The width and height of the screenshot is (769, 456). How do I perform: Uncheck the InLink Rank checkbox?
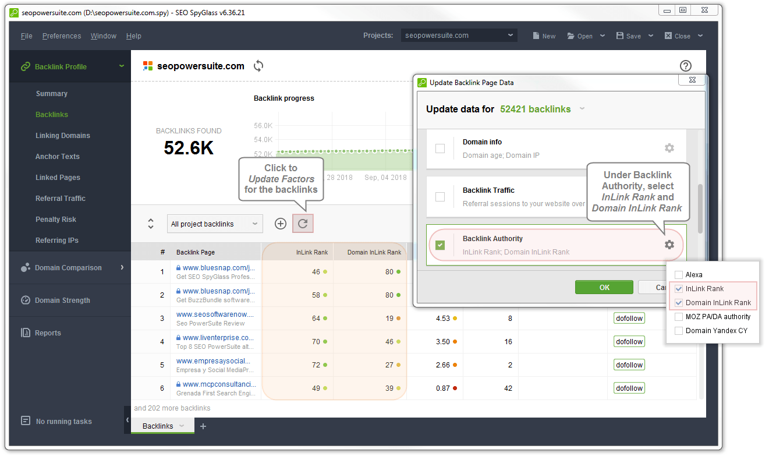(678, 289)
